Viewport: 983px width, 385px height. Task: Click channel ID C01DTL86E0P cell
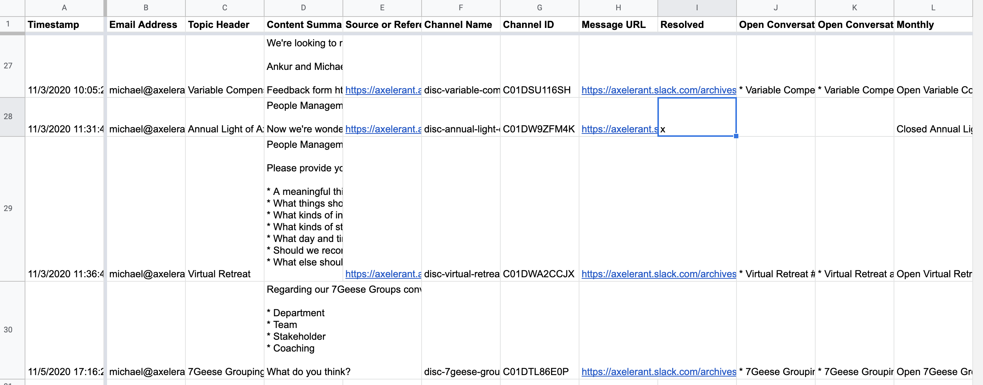pyautogui.click(x=540, y=330)
